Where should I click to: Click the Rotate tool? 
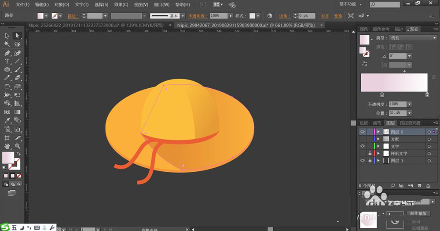pos(7,87)
